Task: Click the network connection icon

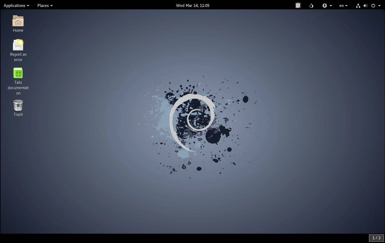Action: (x=358, y=5)
